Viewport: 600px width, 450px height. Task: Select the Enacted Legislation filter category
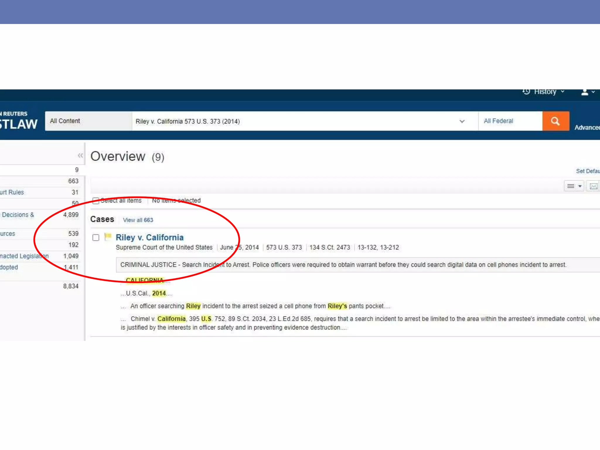[x=24, y=256]
